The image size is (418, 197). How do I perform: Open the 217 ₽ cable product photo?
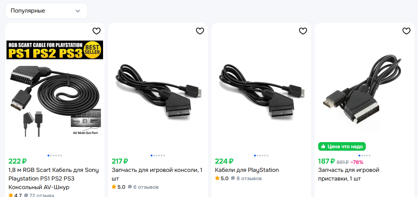click(158, 90)
